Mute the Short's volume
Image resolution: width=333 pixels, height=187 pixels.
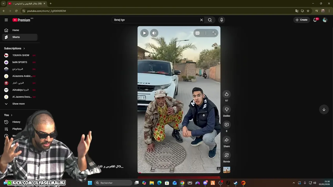tap(154, 33)
